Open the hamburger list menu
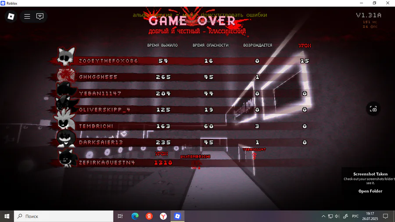395x222 pixels. pyautogui.click(x=27, y=16)
